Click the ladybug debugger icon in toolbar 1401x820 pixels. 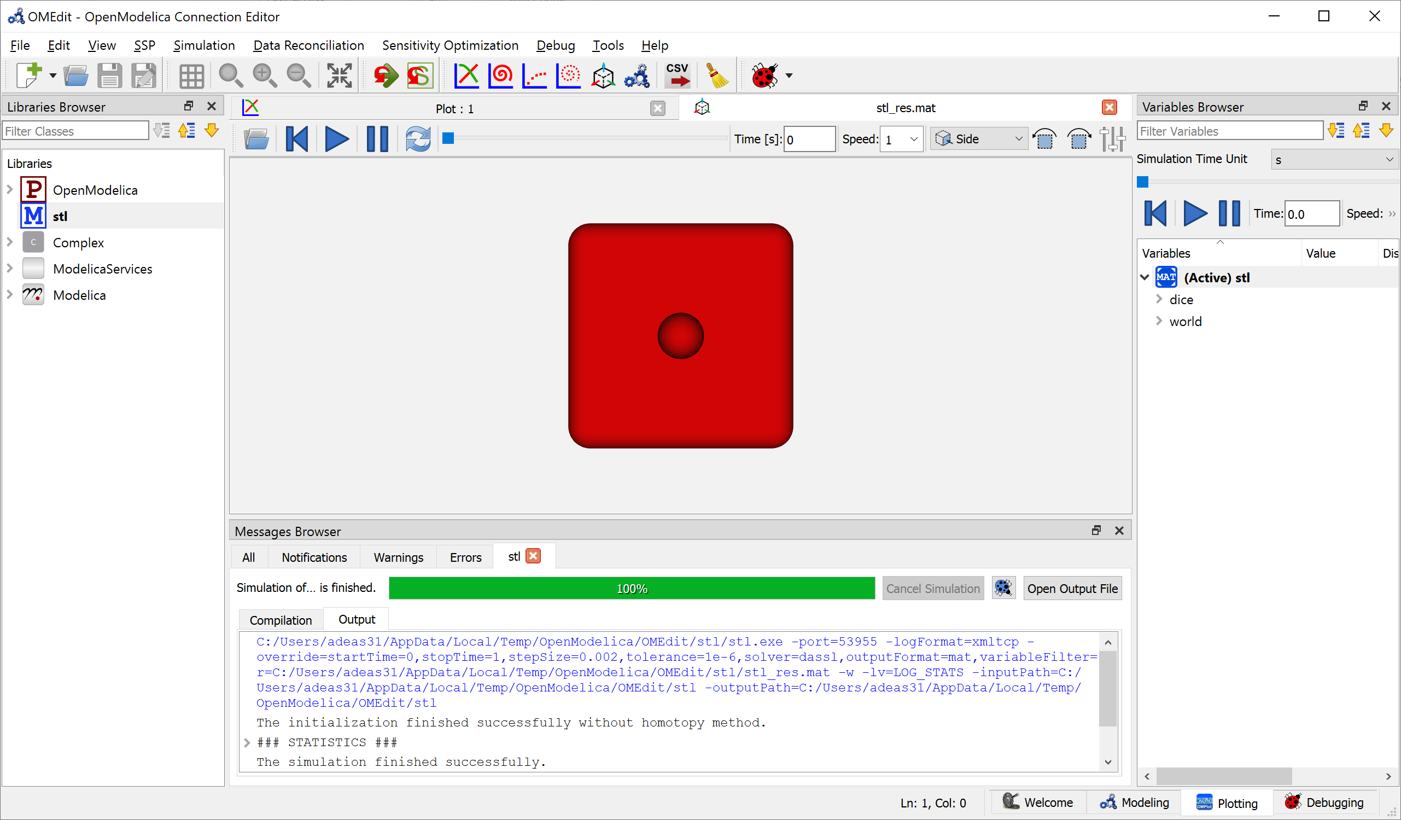764,75
